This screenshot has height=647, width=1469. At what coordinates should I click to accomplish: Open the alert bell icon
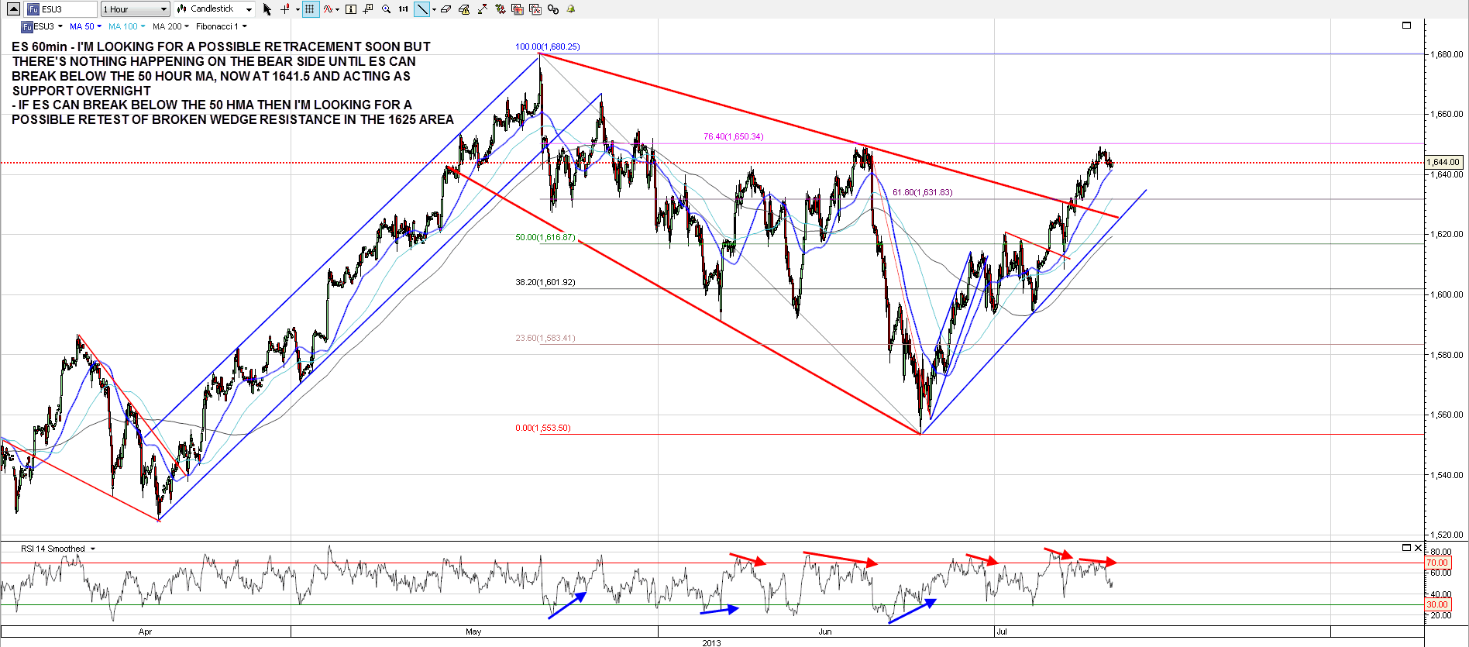(x=571, y=9)
